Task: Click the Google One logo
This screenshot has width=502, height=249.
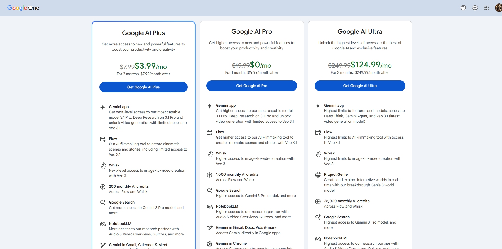Action: click(23, 8)
